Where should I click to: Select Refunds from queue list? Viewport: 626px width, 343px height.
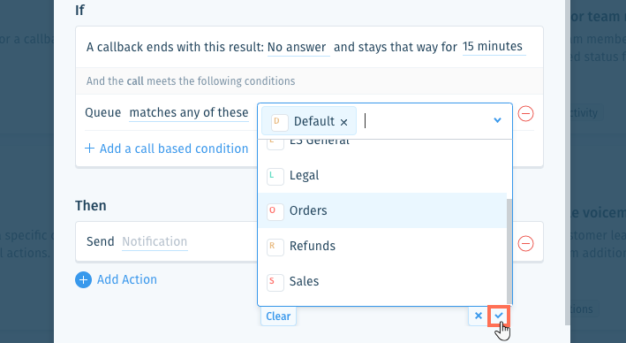[382, 246]
